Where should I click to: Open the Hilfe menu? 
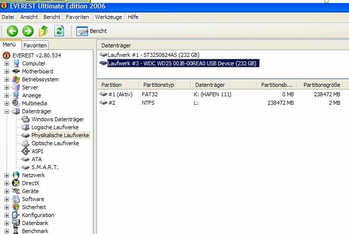(133, 17)
